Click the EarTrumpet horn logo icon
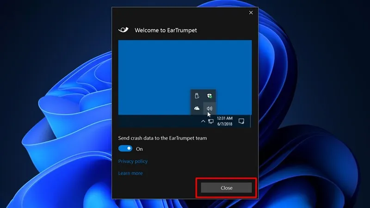This screenshot has width=370, height=208. [x=123, y=30]
